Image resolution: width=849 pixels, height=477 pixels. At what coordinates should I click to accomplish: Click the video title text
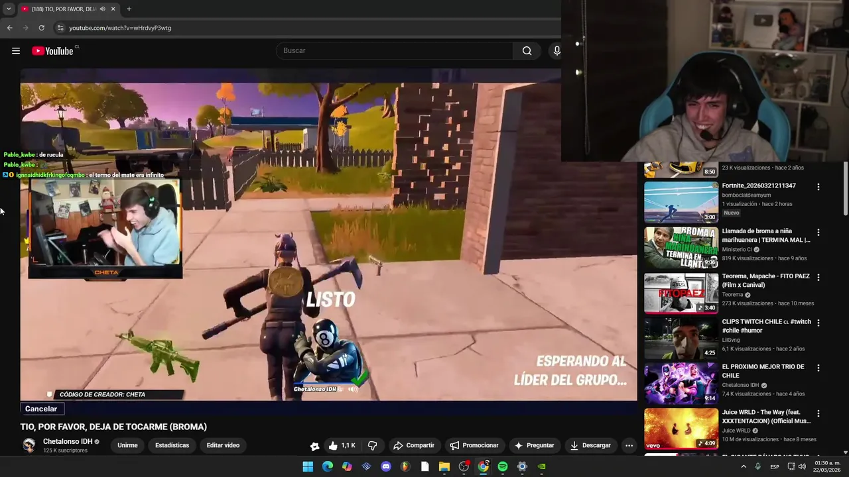tap(113, 427)
